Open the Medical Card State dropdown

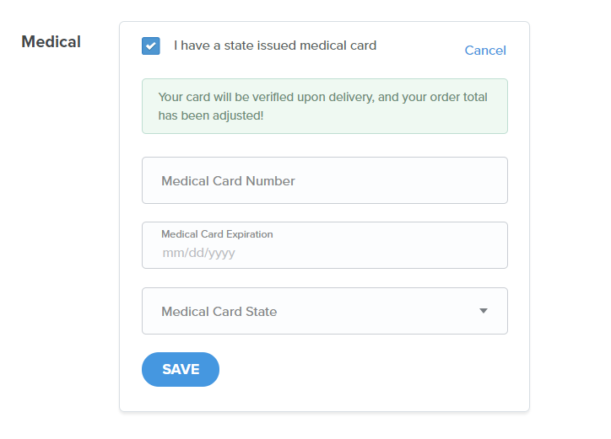[x=325, y=311]
